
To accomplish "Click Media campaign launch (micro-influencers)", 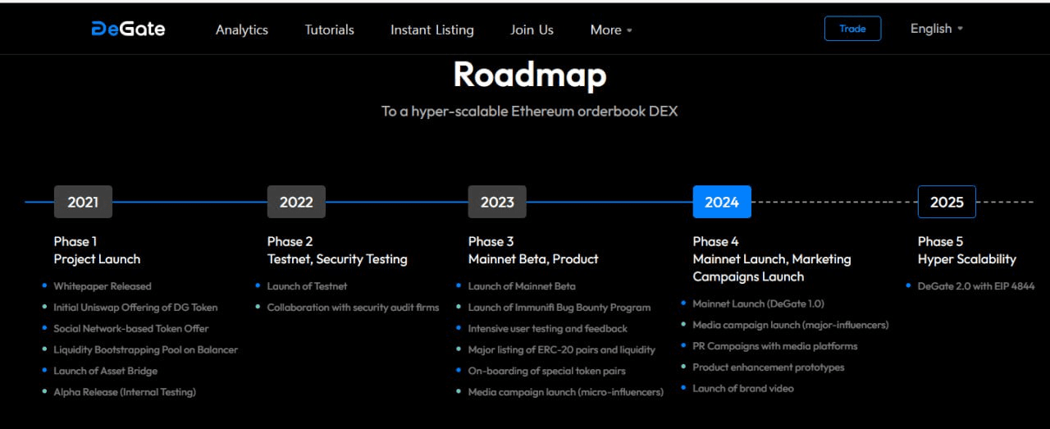I will pyautogui.click(x=566, y=392).
